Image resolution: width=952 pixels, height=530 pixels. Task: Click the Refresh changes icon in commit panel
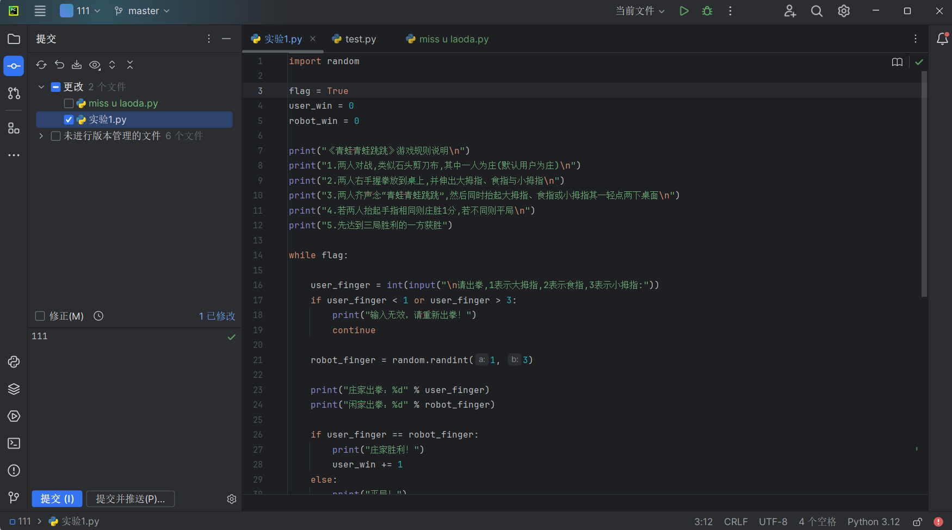tap(41, 65)
